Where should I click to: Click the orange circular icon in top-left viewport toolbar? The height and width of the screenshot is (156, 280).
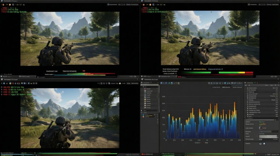click(x=10, y=5)
